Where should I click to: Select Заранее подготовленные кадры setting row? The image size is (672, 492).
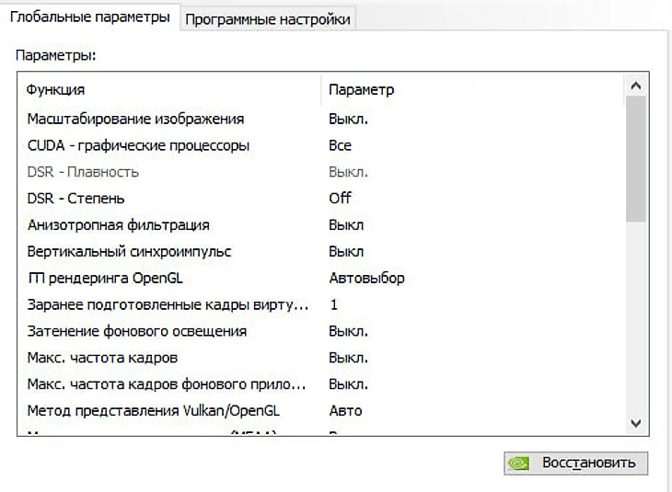click(168, 304)
